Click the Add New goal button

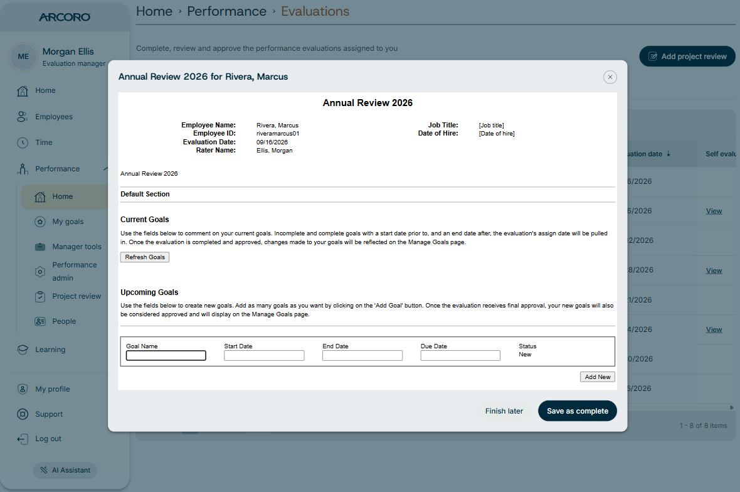598,377
